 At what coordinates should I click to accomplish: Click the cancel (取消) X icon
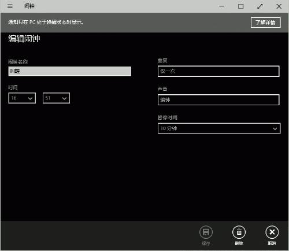point(272,232)
